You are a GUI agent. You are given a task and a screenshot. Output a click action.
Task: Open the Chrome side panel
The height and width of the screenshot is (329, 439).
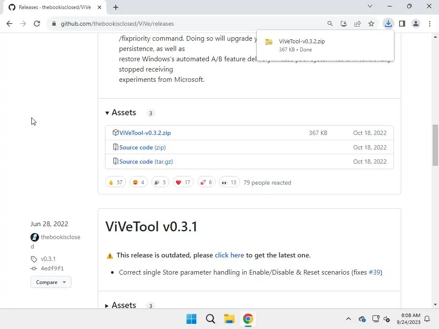pyautogui.click(x=402, y=24)
